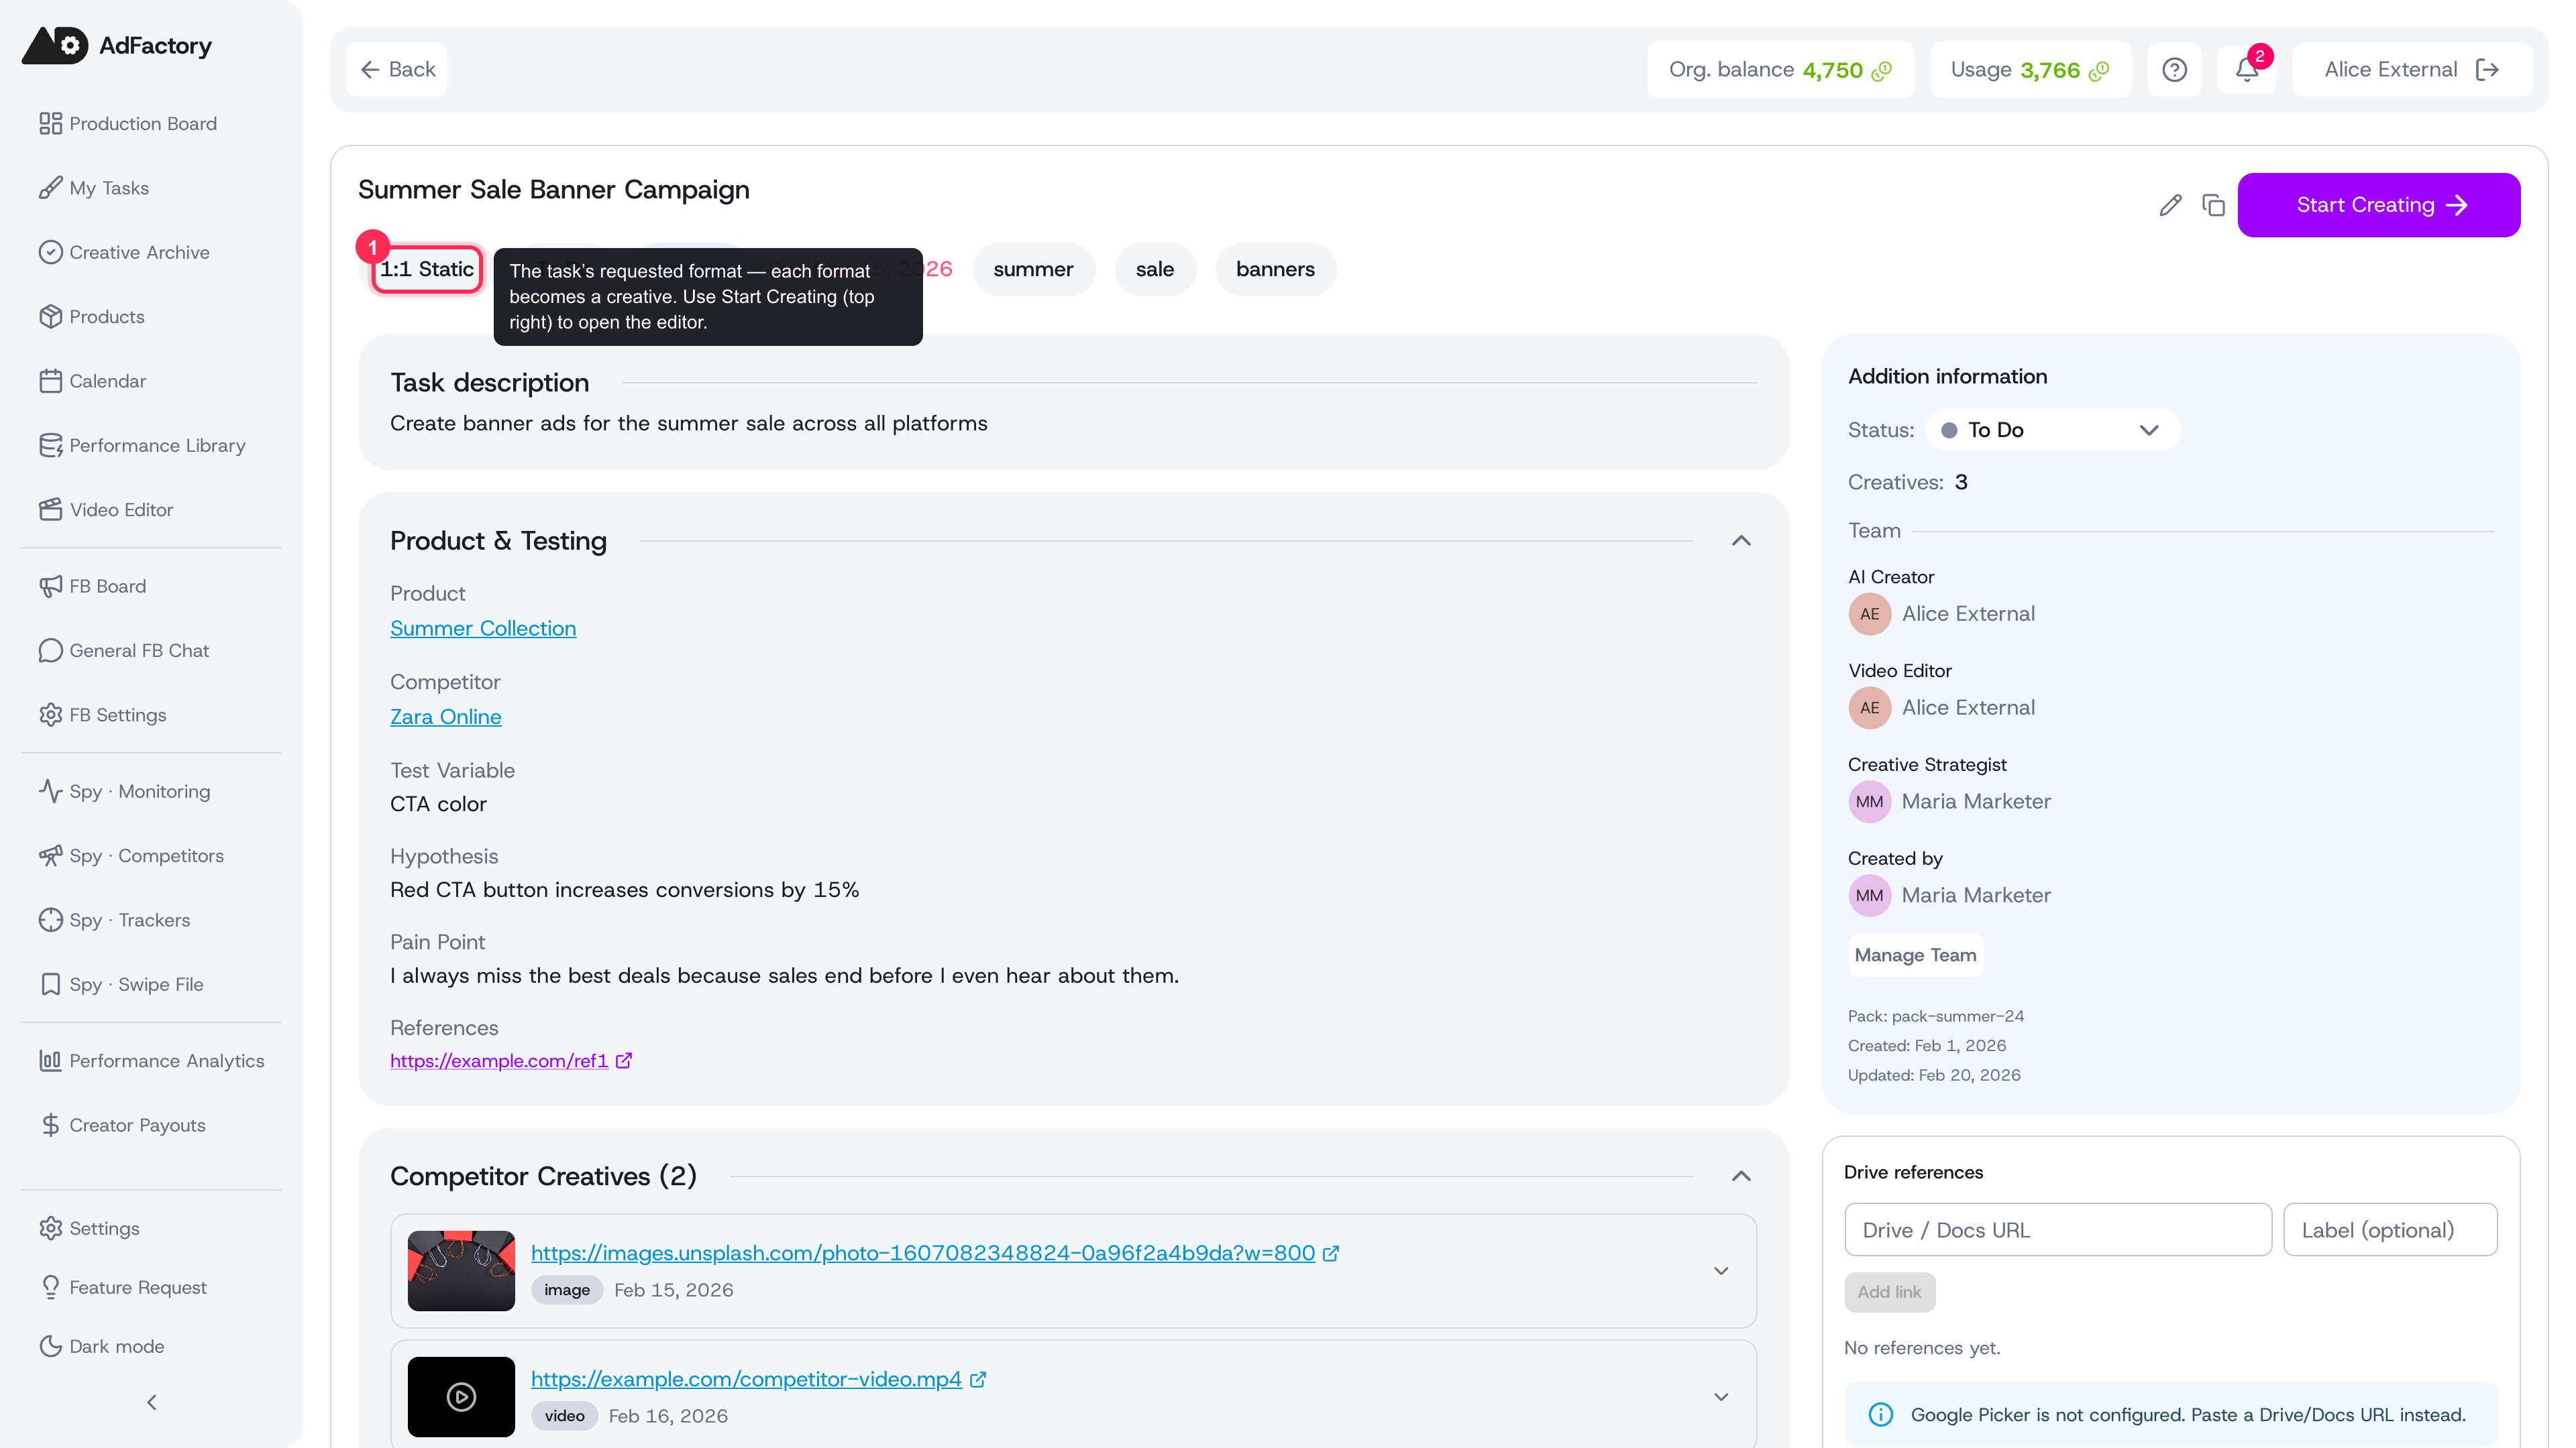The height and width of the screenshot is (1448, 2576).
Task: Click Creative Strategist Maria Marketer avatar
Action: coord(1869,802)
